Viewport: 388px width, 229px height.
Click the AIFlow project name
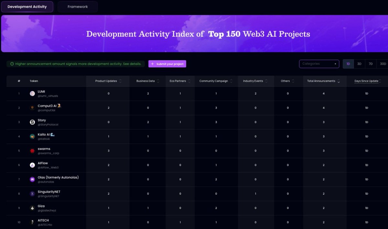point(43,163)
